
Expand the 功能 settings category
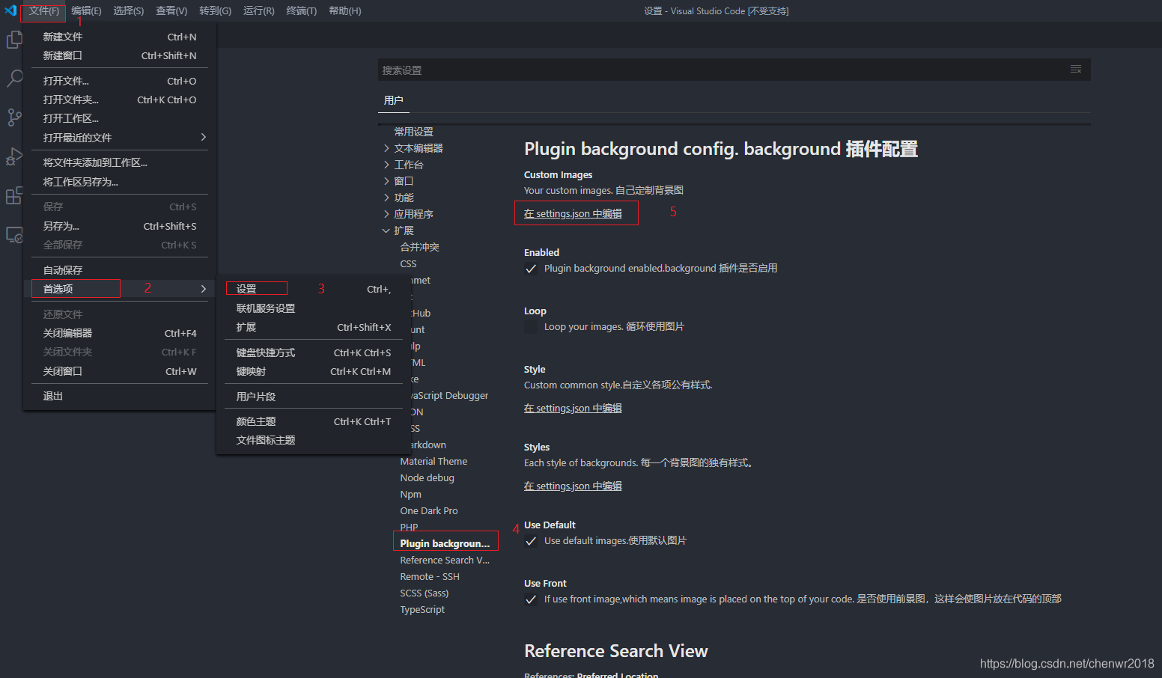386,198
